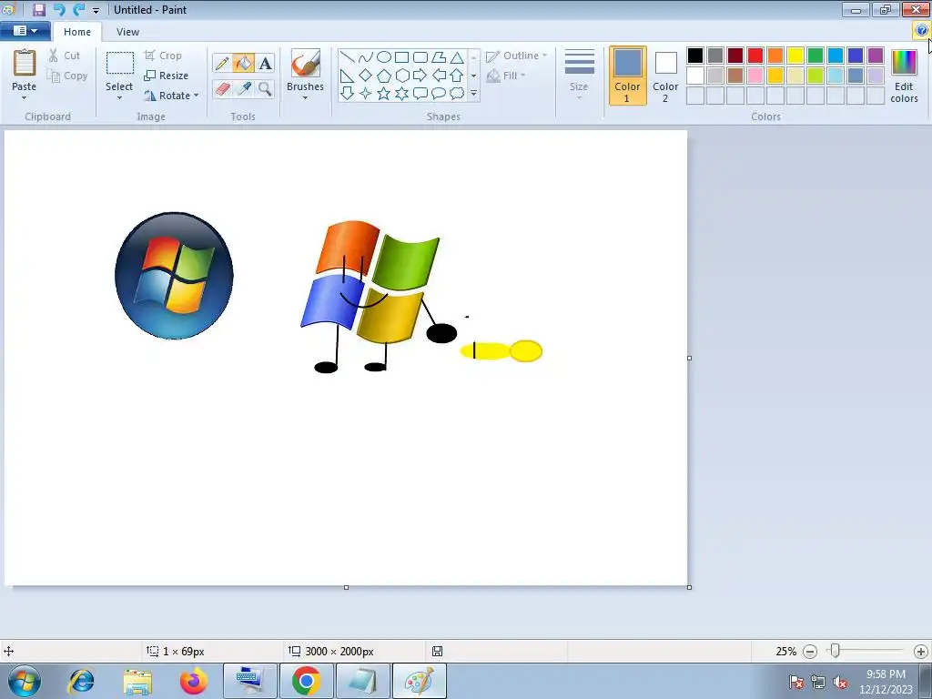Click the Undo arrow in title bar

click(59, 9)
